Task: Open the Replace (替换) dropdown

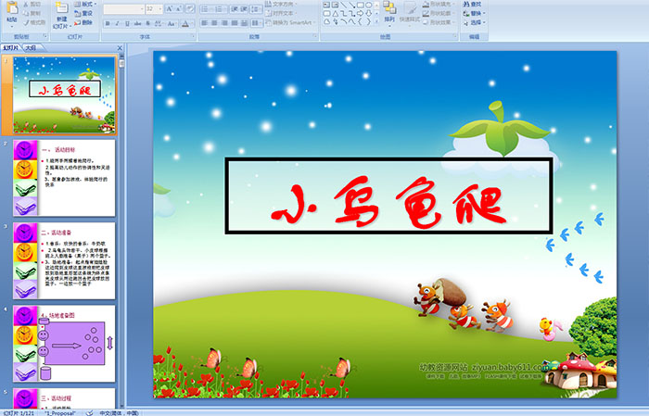Action: [474, 13]
